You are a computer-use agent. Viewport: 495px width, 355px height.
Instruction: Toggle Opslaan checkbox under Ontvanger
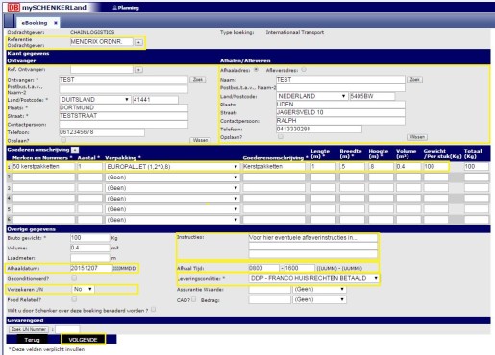click(63, 140)
